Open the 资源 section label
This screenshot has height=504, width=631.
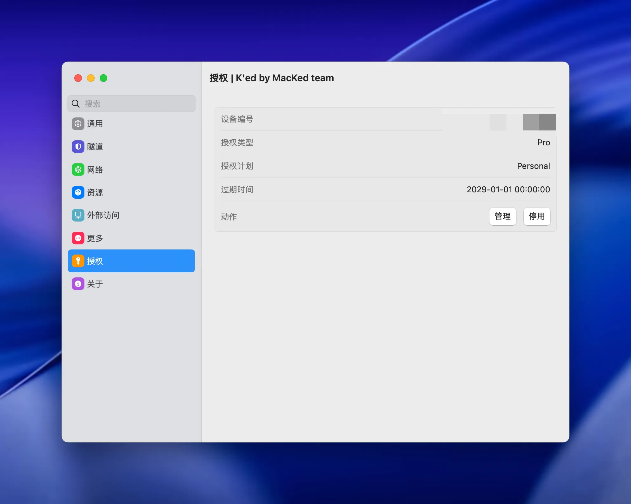tap(95, 192)
